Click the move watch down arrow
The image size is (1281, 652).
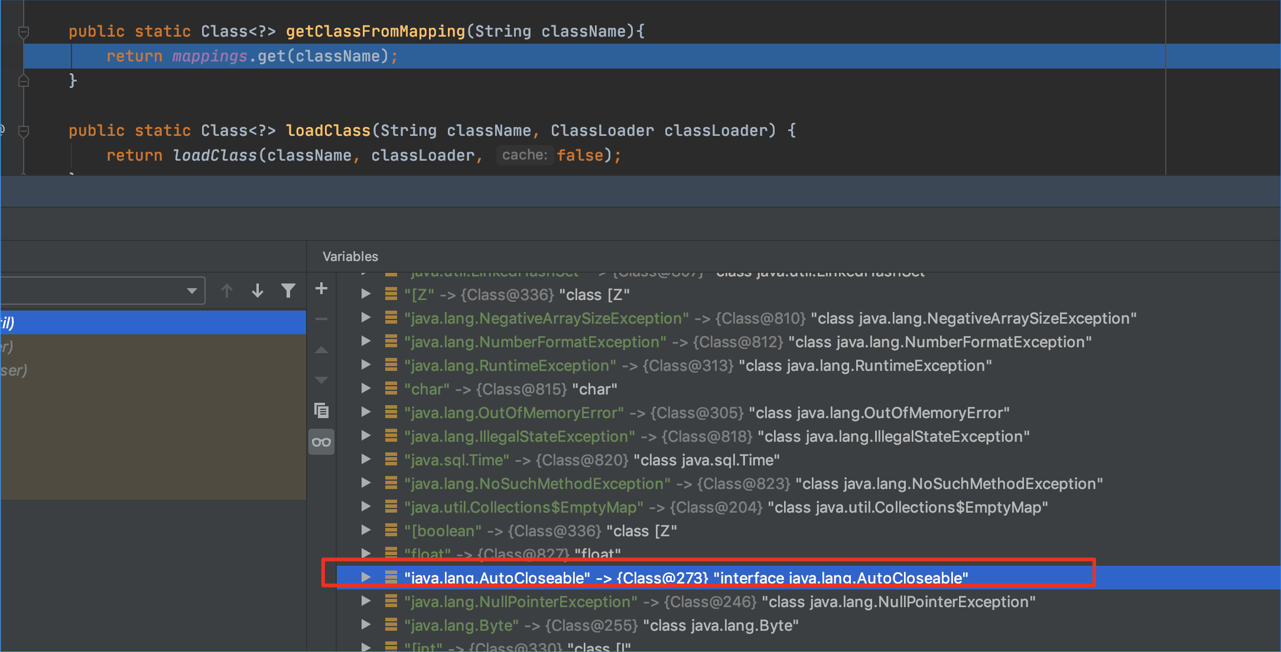pos(321,380)
